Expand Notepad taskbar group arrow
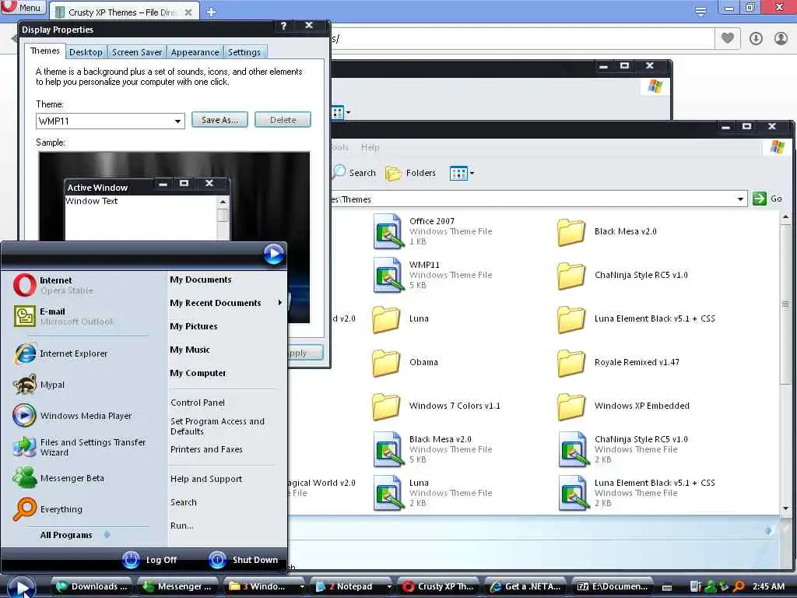The image size is (797, 598). (x=389, y=586)
